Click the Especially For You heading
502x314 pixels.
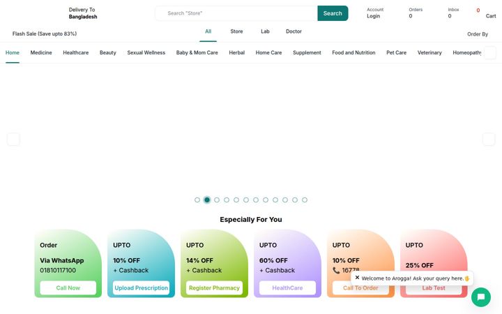tap(251, 220)
